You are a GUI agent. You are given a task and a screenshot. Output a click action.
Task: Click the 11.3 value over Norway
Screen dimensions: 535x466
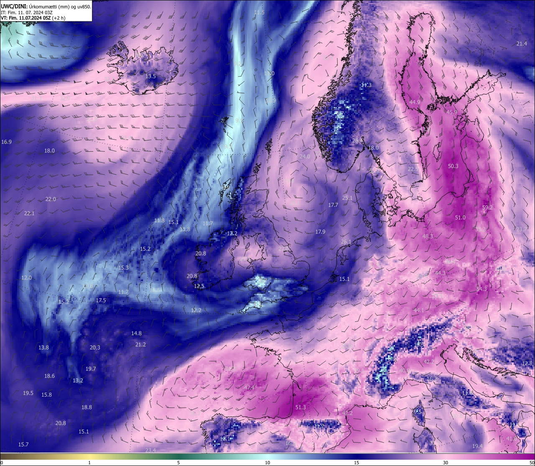coord(366,85)
